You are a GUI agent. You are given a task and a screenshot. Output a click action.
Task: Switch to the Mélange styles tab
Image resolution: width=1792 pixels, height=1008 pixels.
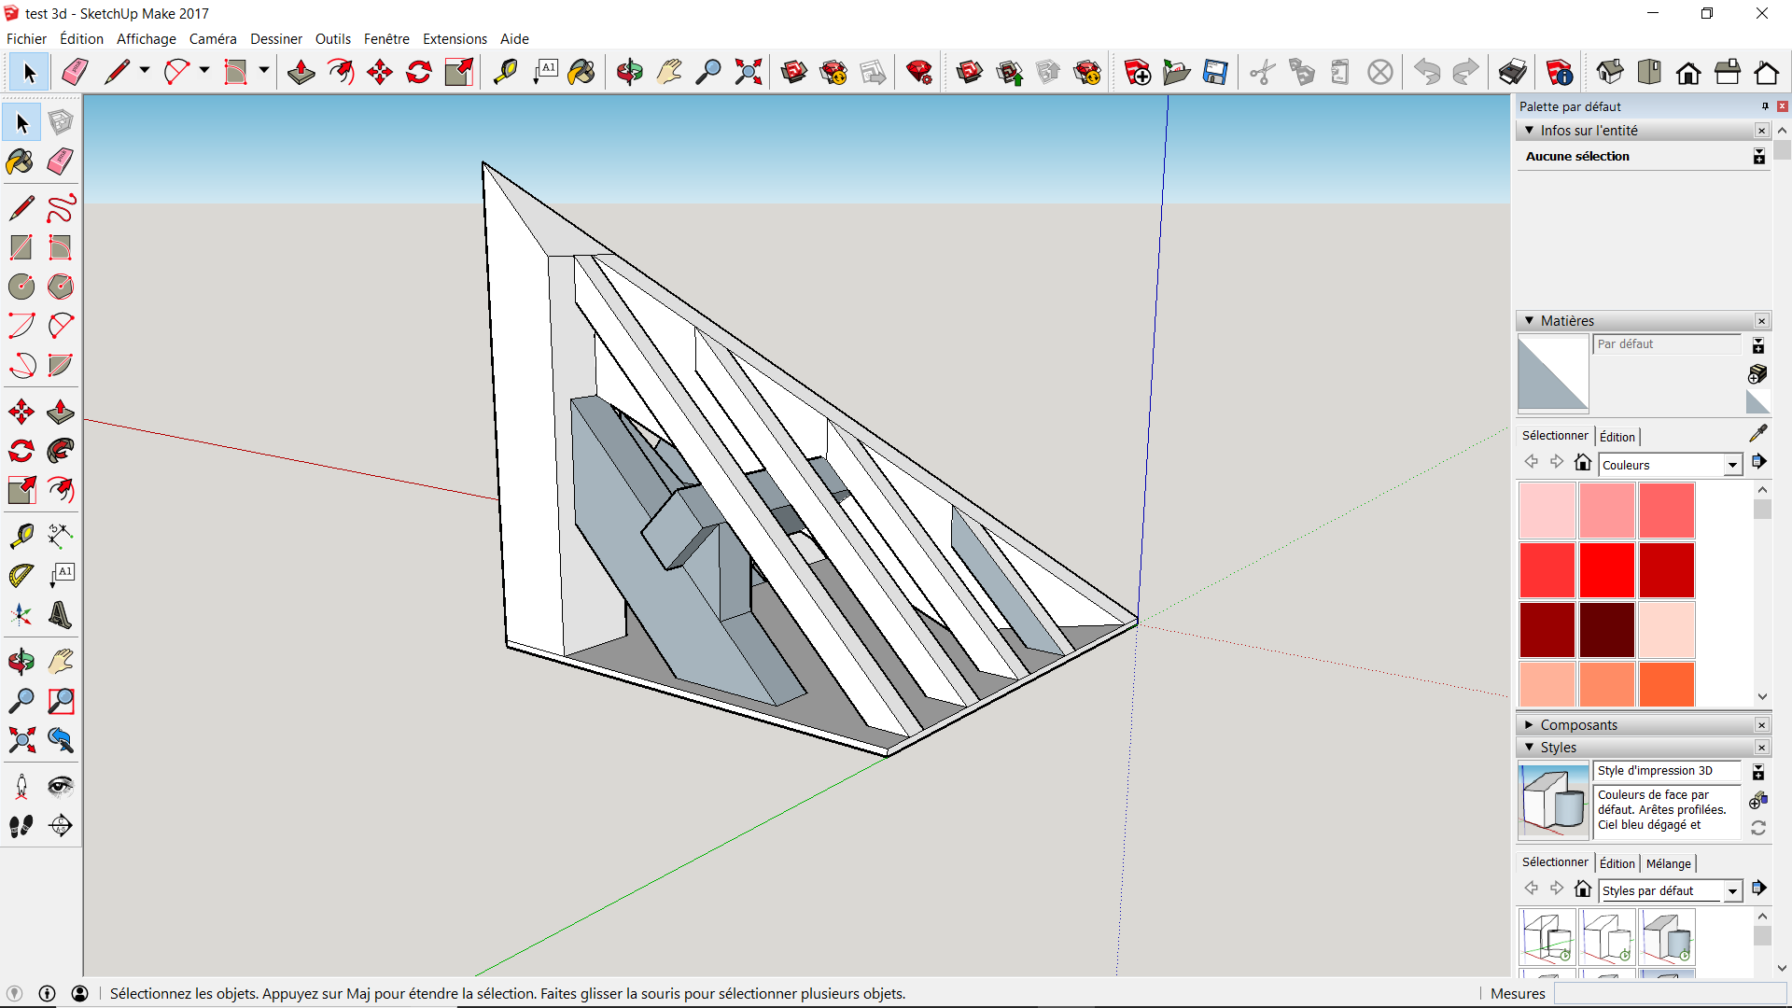pyautogui.click(x=1668, y=863)
